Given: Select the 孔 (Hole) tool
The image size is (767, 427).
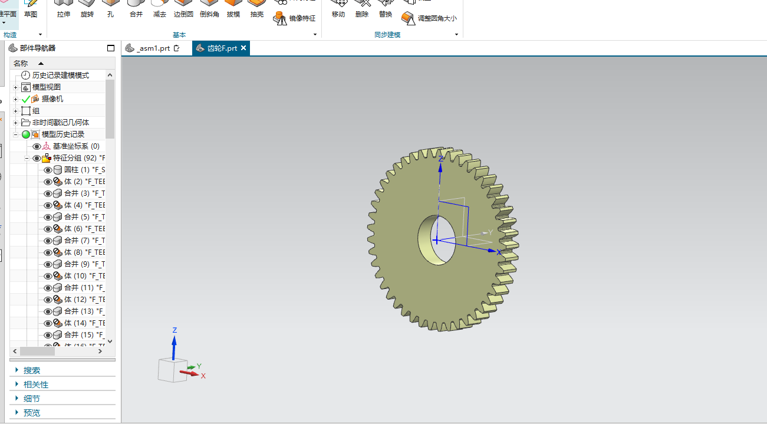Looking at the screenshot, I should (x=110, y=9).
